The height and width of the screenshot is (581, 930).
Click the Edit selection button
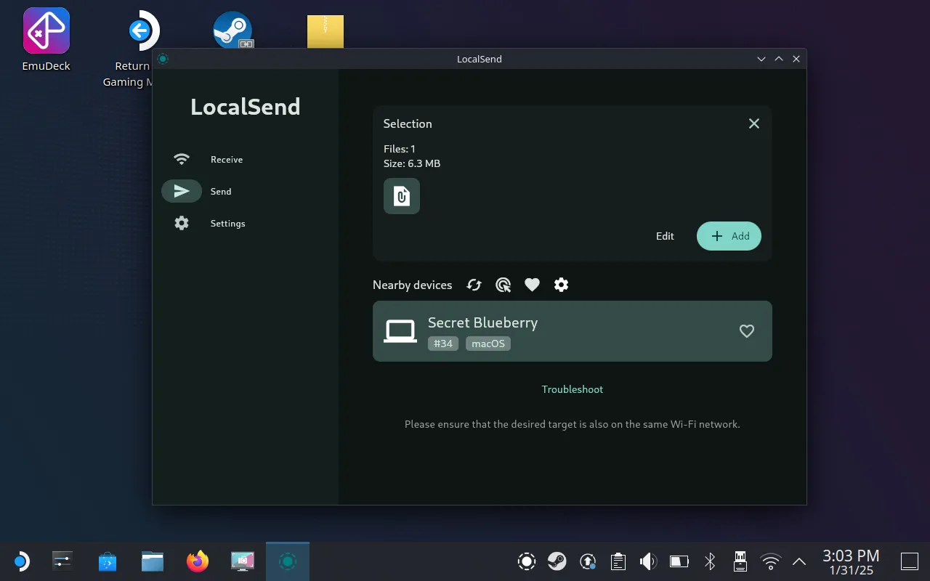pyautogui.click(x=665, y=237)
